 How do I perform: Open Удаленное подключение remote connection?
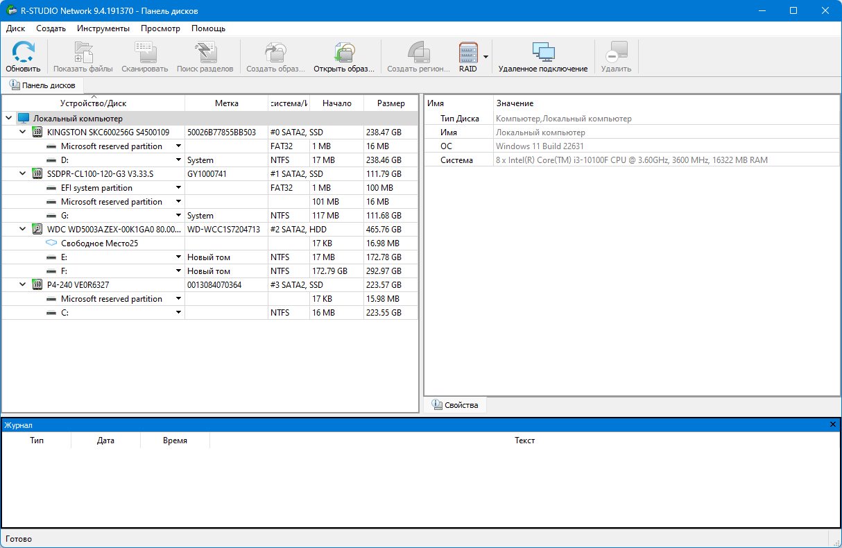pyautogui.click(x=542, y=53)
